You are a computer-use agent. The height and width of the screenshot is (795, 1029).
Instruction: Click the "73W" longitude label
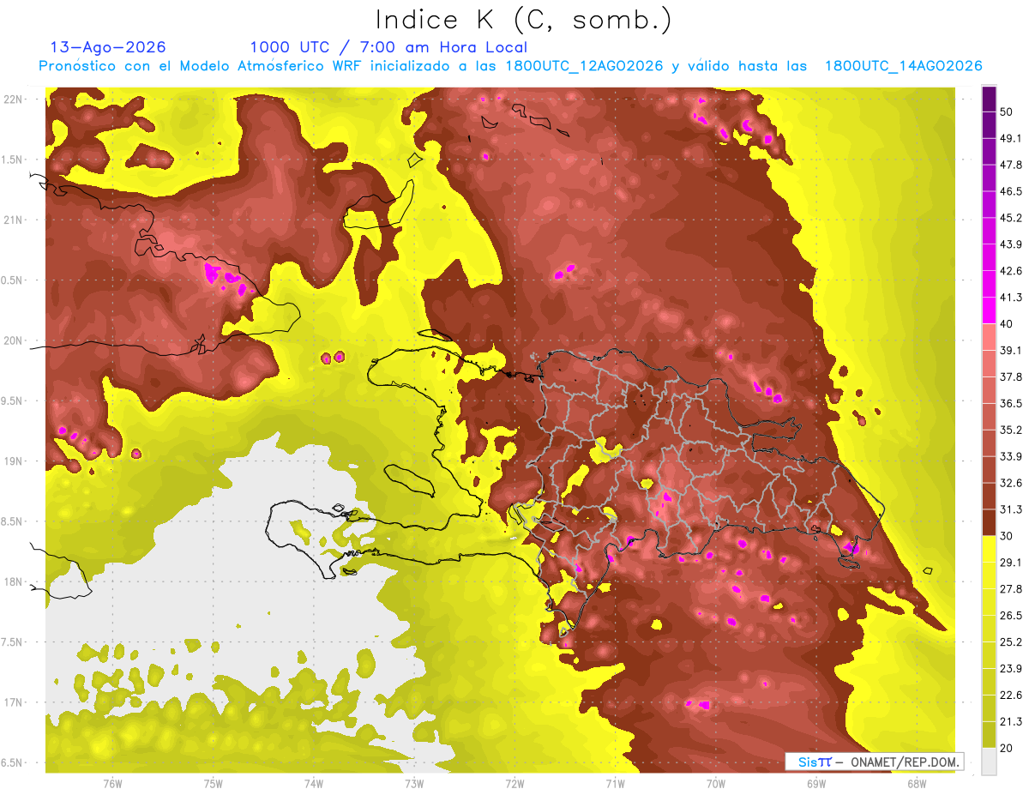[414, 783]
